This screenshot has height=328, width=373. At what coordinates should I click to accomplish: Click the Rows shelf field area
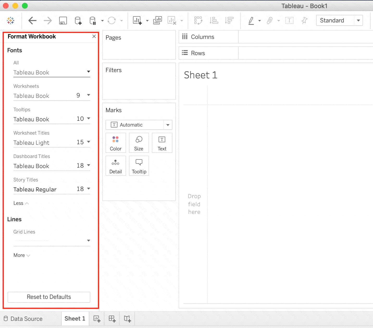click(306, 53)
